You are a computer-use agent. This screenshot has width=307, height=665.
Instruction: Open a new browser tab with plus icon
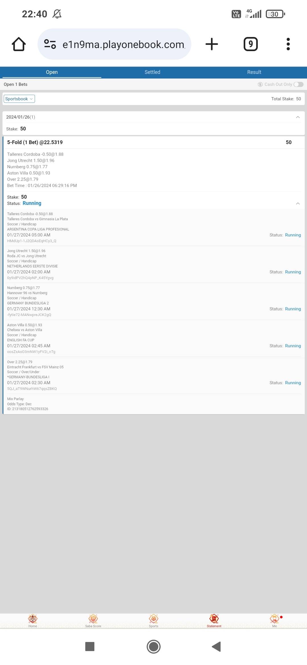(x=212, y=44)
